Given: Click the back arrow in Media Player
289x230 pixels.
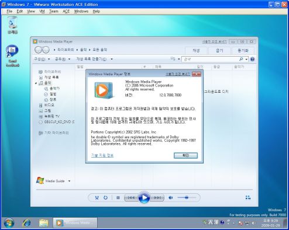Looking at the screenshot, I should tap(39, 50).
